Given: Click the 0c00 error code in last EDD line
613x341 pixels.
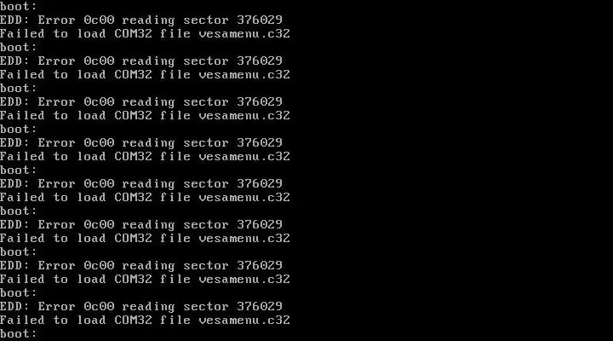Looking at the screenshot, I should click(x=99, y=306).
